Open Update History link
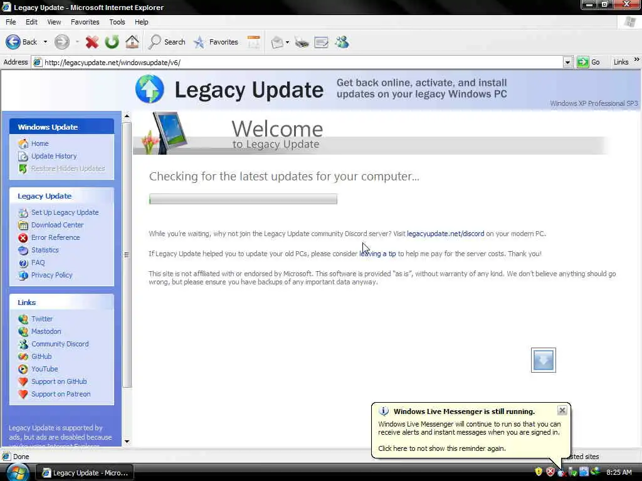This screenshot has width=642, height=481. click(54, 156)
